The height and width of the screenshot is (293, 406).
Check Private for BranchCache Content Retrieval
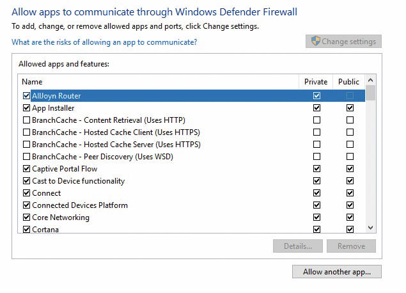coord(316,120)
